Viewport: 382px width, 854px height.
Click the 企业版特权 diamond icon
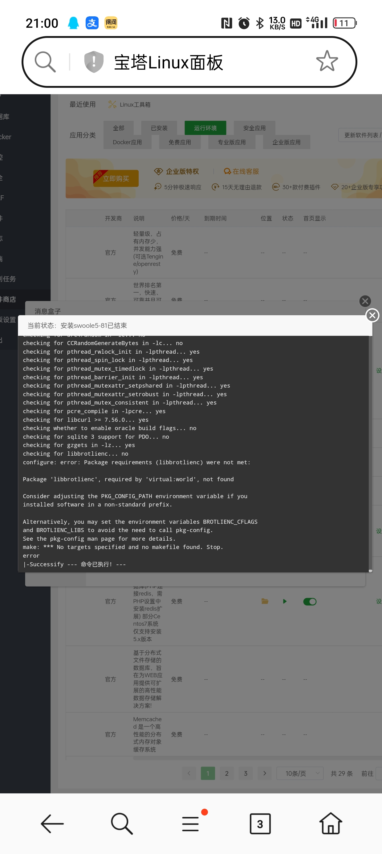(x=158, y=171)
